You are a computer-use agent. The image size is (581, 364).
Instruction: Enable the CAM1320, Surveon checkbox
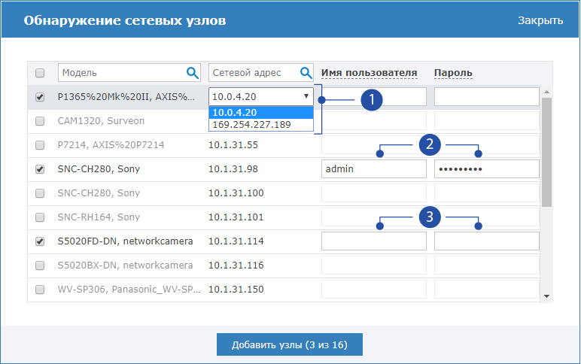coord(40,121)
